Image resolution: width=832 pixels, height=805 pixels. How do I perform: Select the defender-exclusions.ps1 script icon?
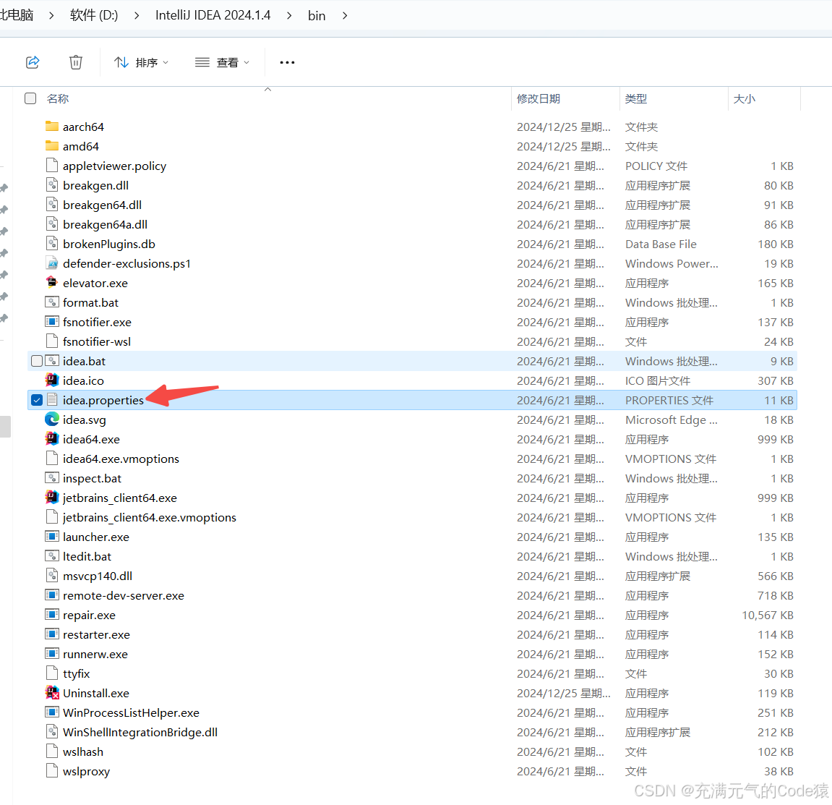[x=52, y=263]
